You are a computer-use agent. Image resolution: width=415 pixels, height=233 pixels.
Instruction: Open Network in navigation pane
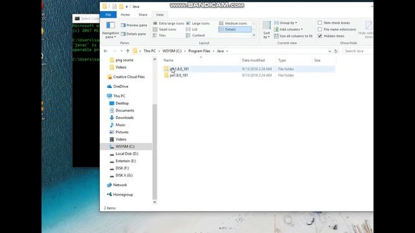tap(120, 185)
